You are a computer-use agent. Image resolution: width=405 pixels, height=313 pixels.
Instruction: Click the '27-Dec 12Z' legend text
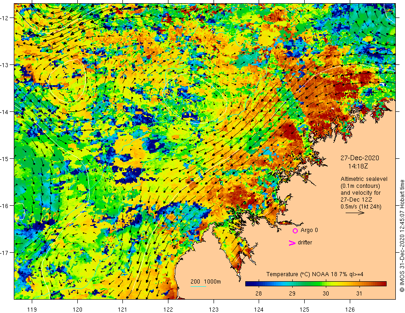(356, 200)
